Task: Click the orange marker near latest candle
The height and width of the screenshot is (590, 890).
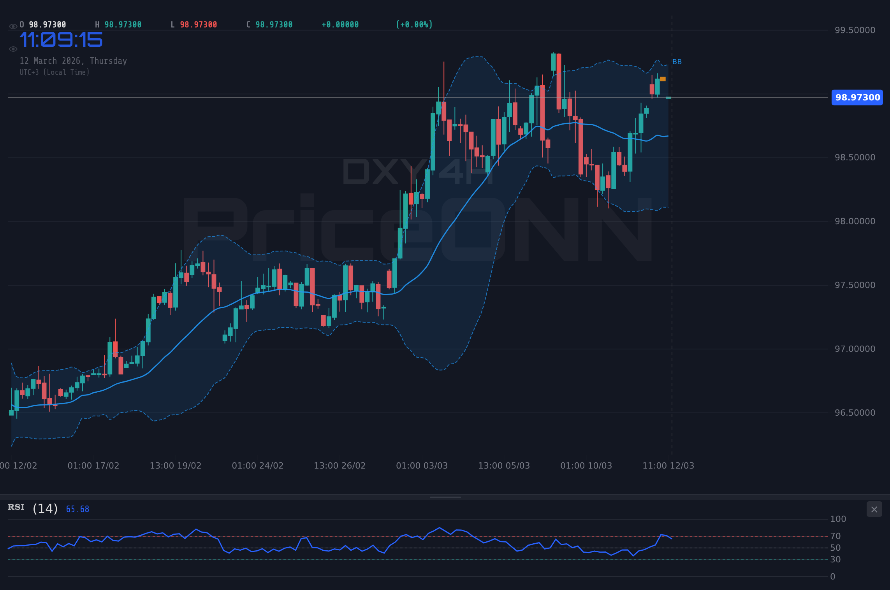Action: click(x=663, y=79)
